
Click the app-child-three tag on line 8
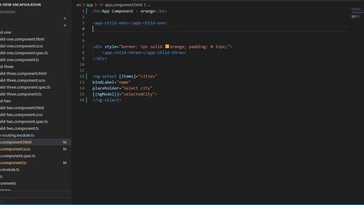144,53
